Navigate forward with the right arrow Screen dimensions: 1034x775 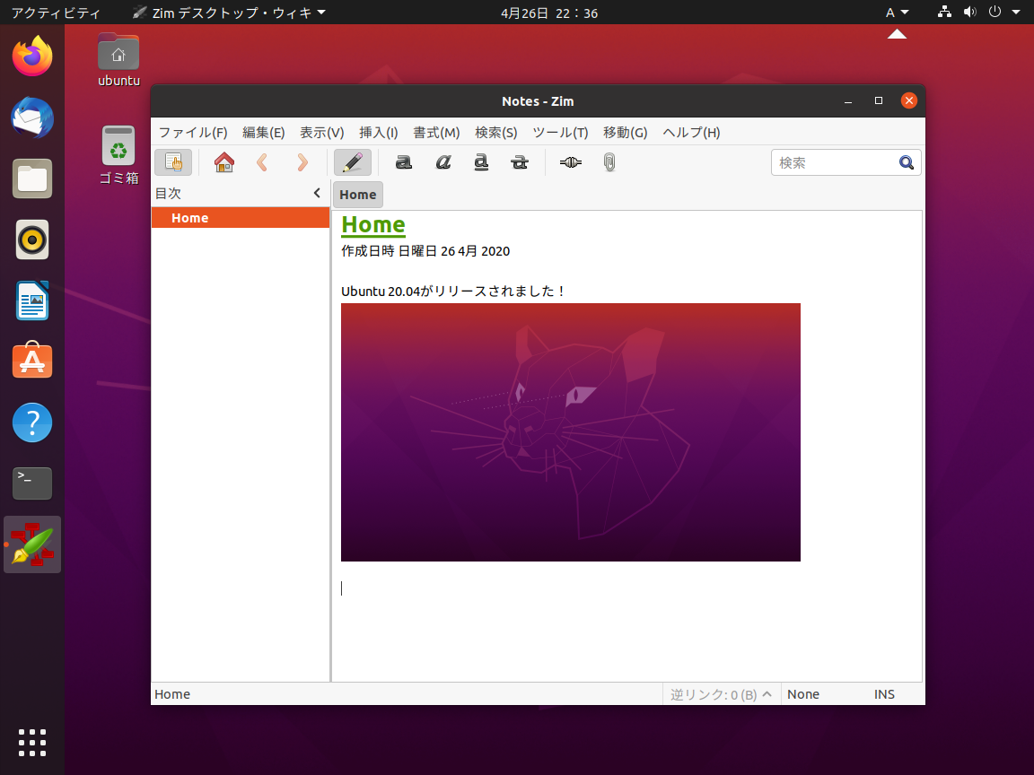[x=302, y=162]
